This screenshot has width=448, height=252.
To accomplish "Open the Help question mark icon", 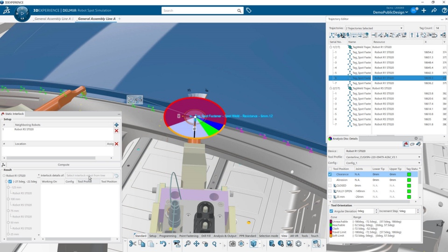I will [x=444, y=10].
